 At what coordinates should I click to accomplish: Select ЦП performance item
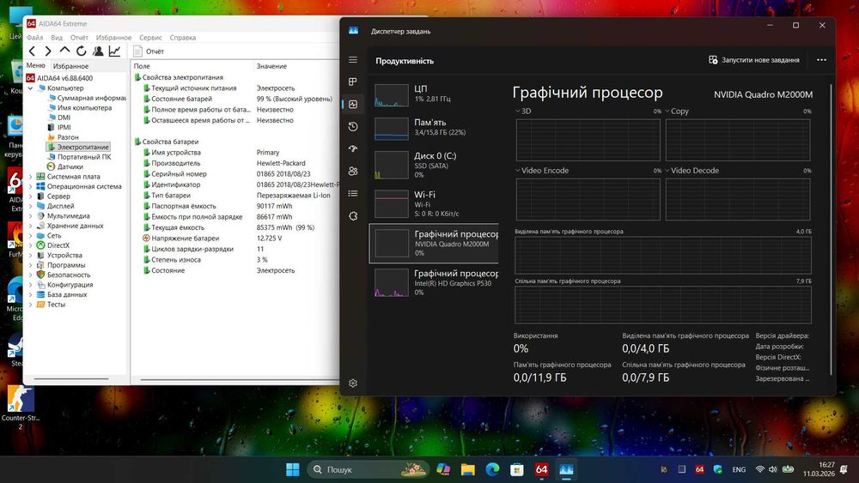pos(434,94)
